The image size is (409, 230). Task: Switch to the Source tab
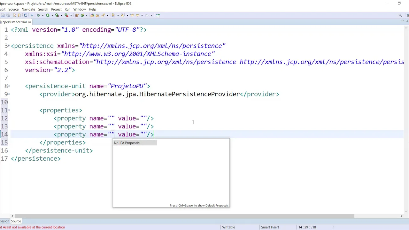pyautogui.click(x=16, y=221)
